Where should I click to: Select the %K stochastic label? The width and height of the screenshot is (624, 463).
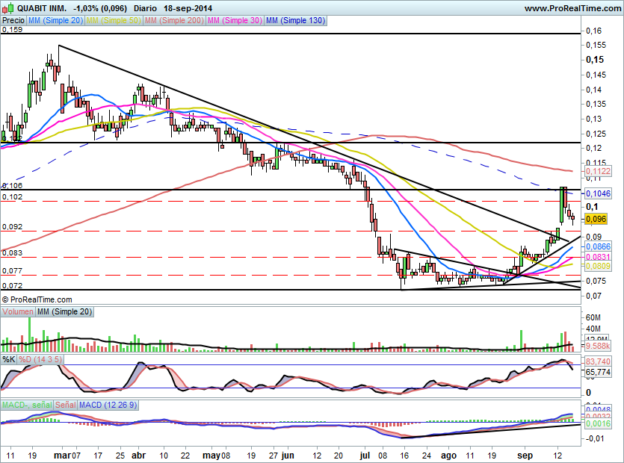click(x=9, y=359)
